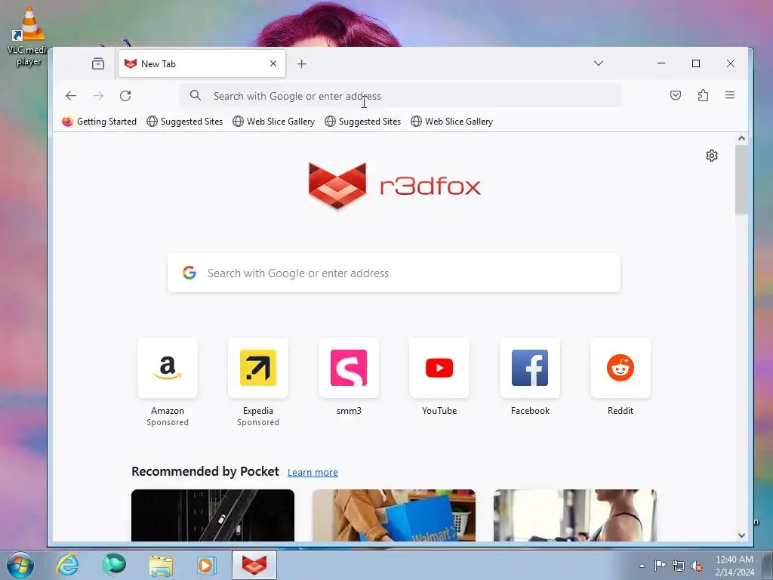The width and height of the screenshot is (773, 580).
Task: Launch Internet Explorer from taskbar
Action: pyautogui.click(x=67, y=565)
